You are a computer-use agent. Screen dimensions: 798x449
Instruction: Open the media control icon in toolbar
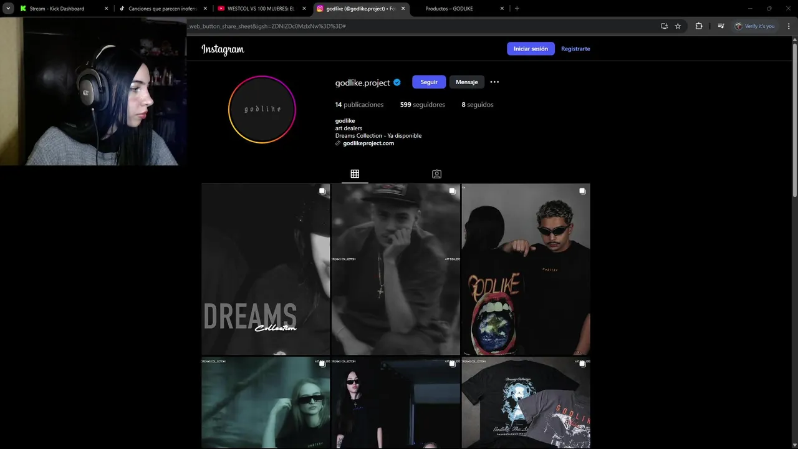721,26
